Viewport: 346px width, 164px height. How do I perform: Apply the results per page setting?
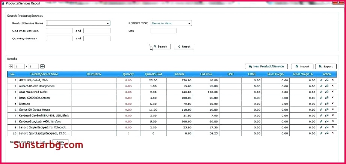[x=60, y=142]
